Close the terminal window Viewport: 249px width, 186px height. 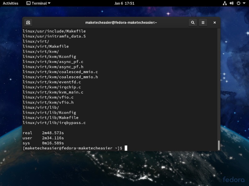[x=214, y=22]
